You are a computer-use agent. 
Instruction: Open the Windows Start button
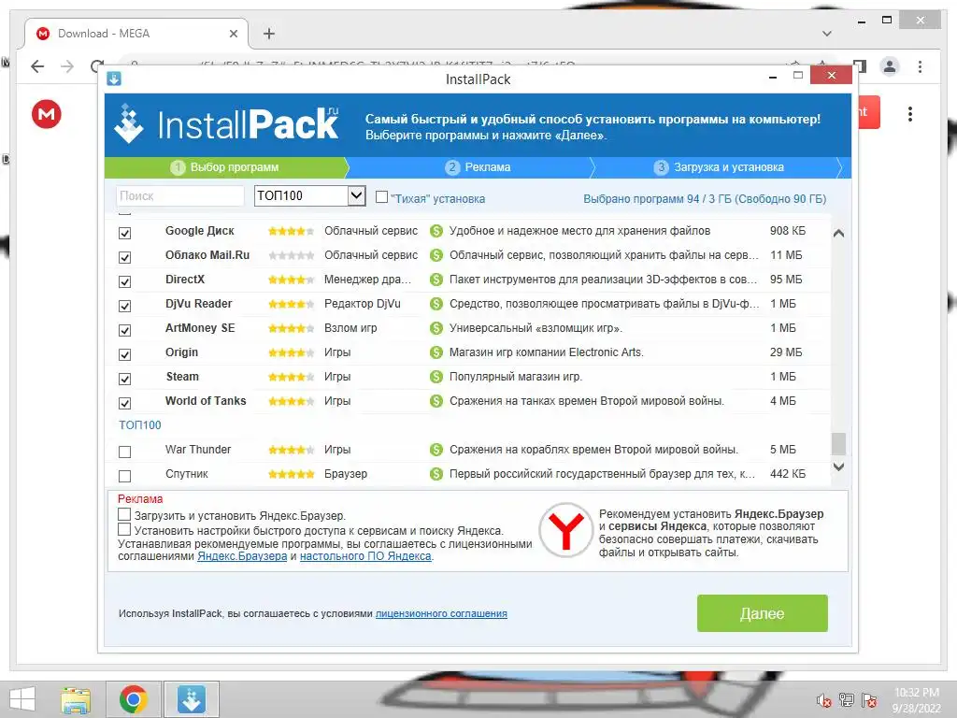click(x=22, y=699)
